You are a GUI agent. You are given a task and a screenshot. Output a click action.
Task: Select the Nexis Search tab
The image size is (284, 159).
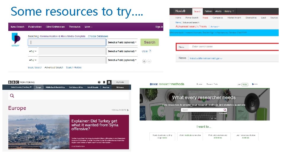coord(197,11)
